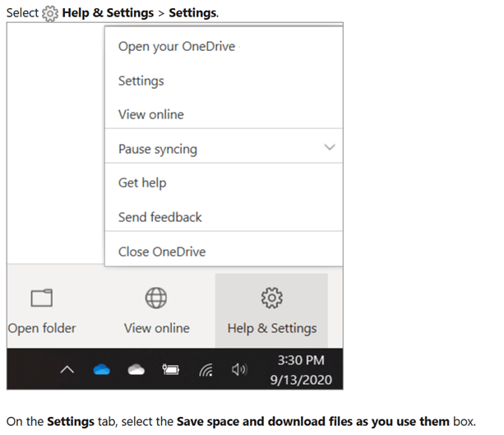Click the Help & Settings gear icon in the panel
This screenshot has height=435, width=504.
point(272,298)
